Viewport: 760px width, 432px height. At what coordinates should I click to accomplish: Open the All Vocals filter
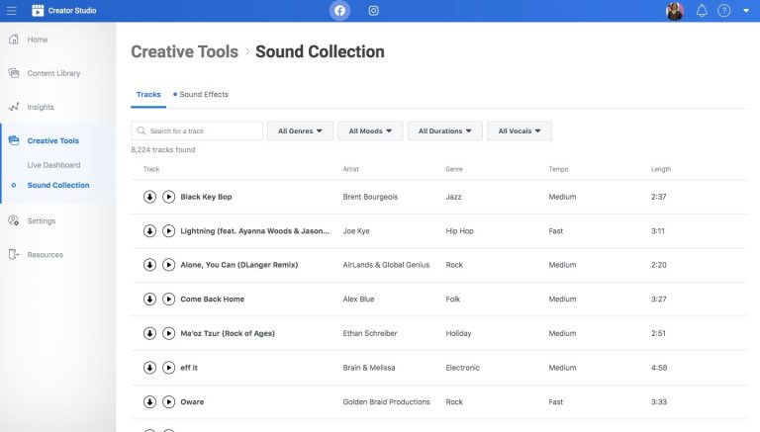[519, 130]
